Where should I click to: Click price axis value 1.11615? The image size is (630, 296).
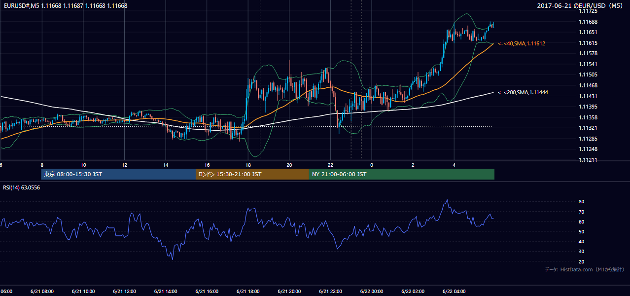[x=588, y=43]
